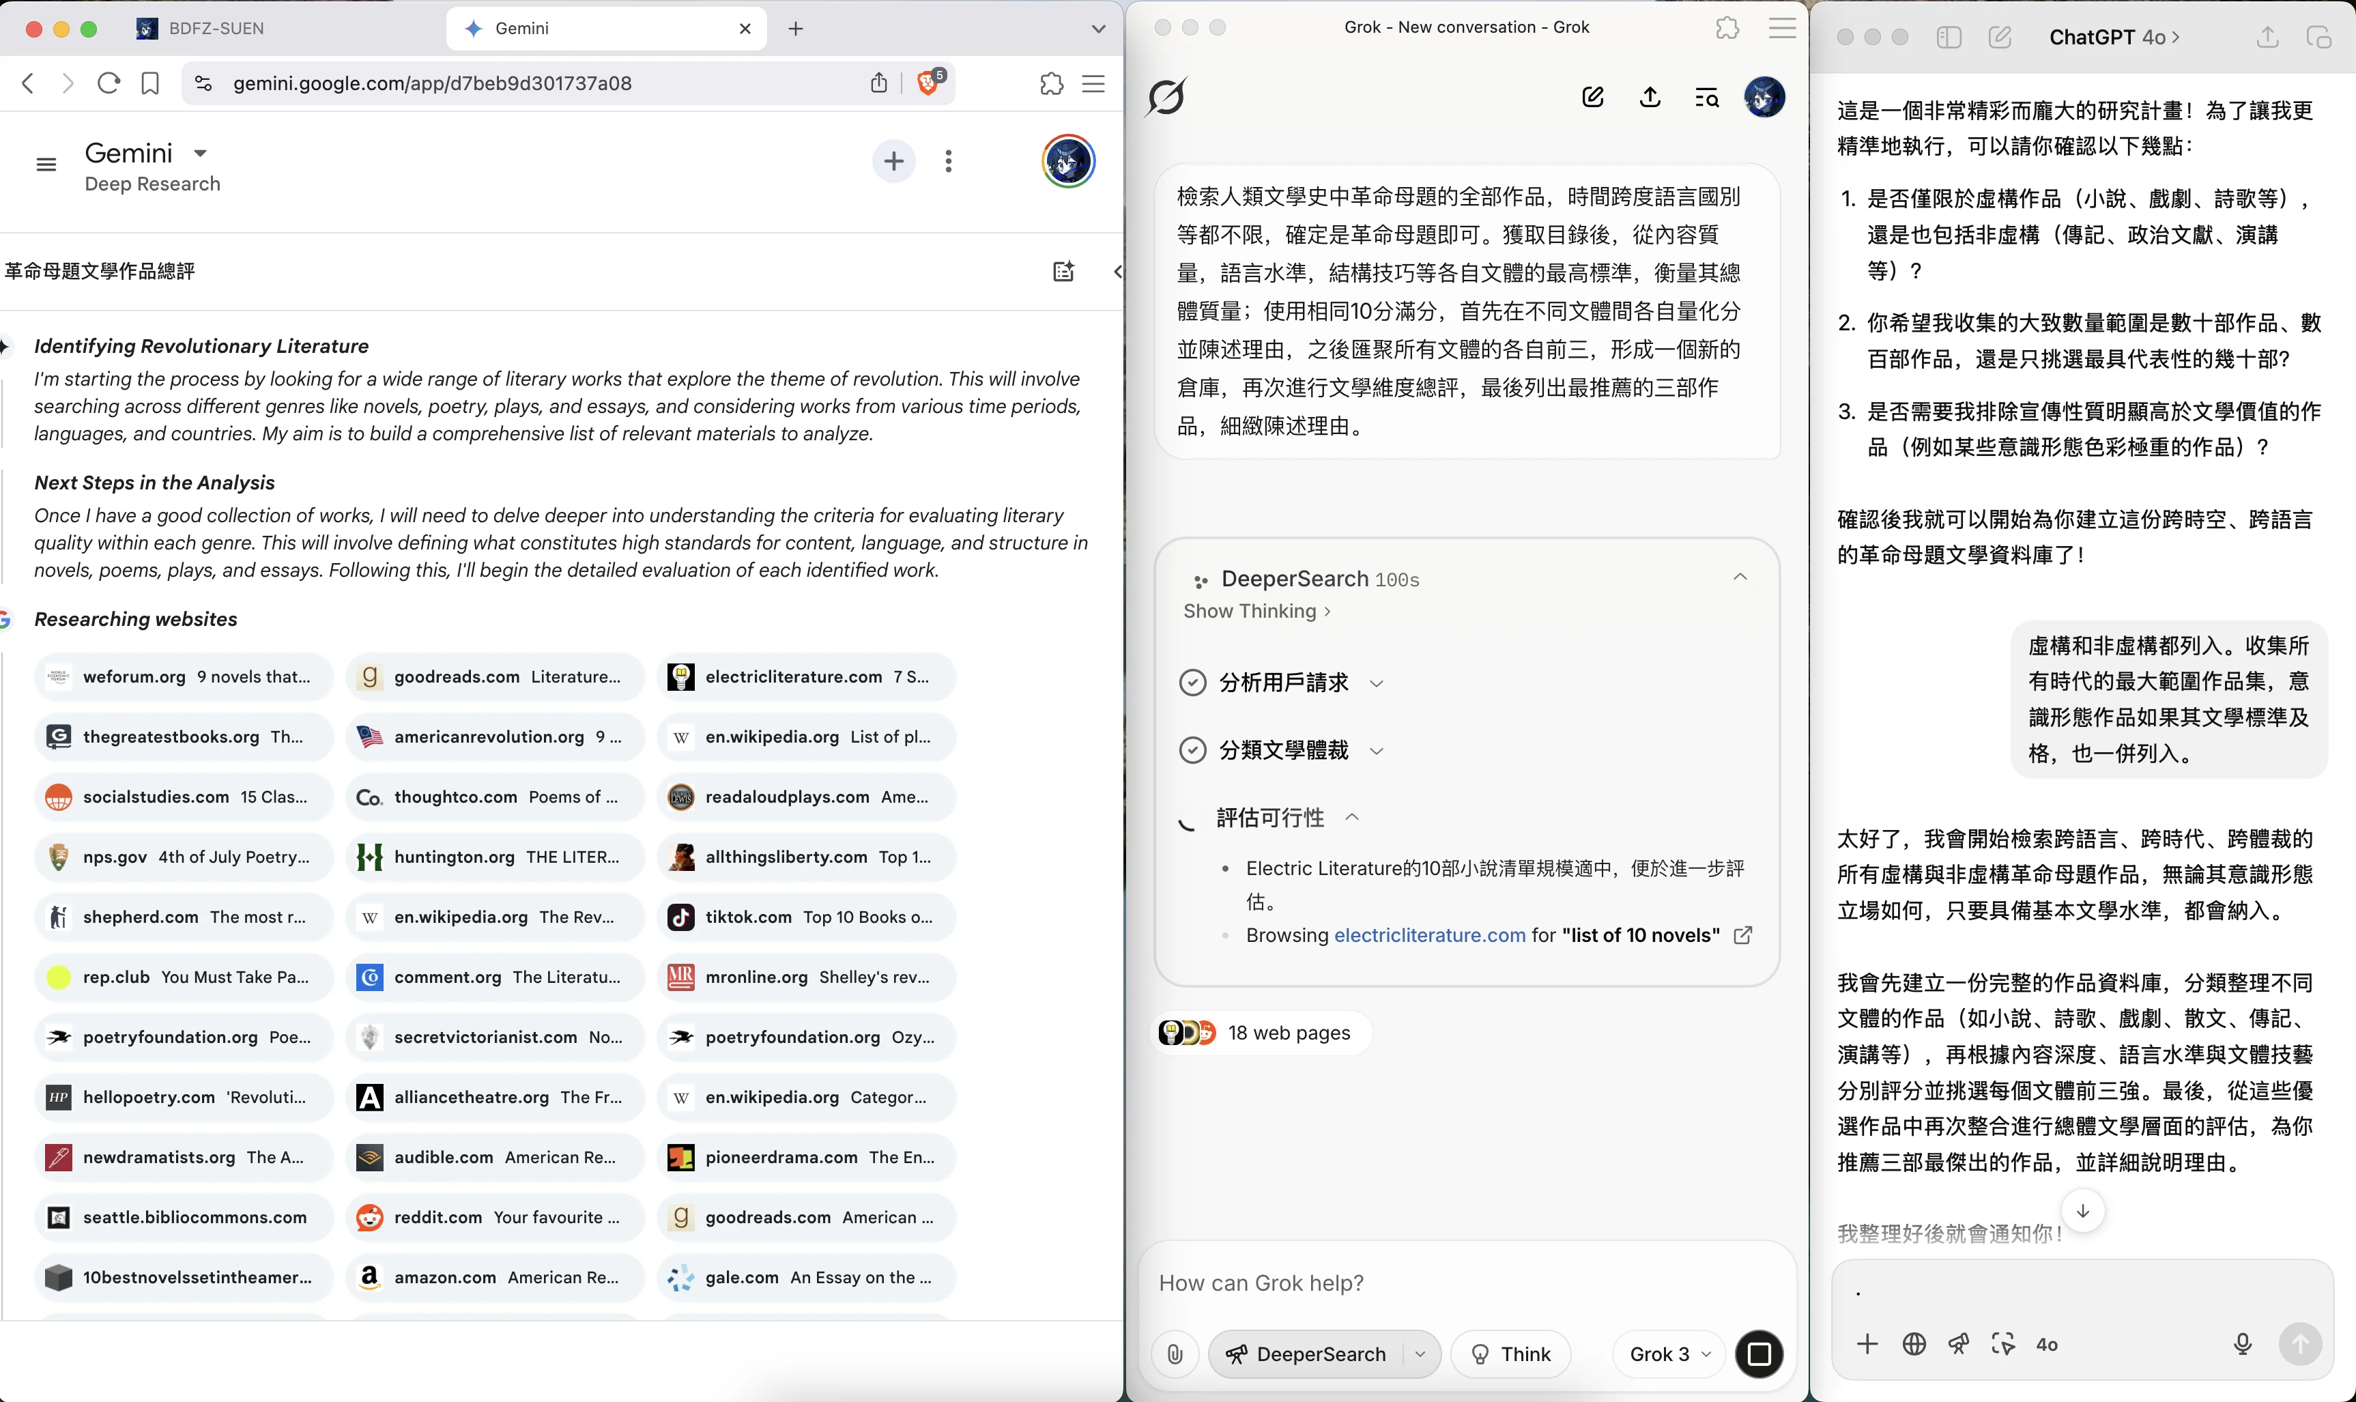Image resolution: width=2356 pixels, height=1402 pixels.
Task: Open the electricliterature.com link in Grok
Action: coord(1431,935)
